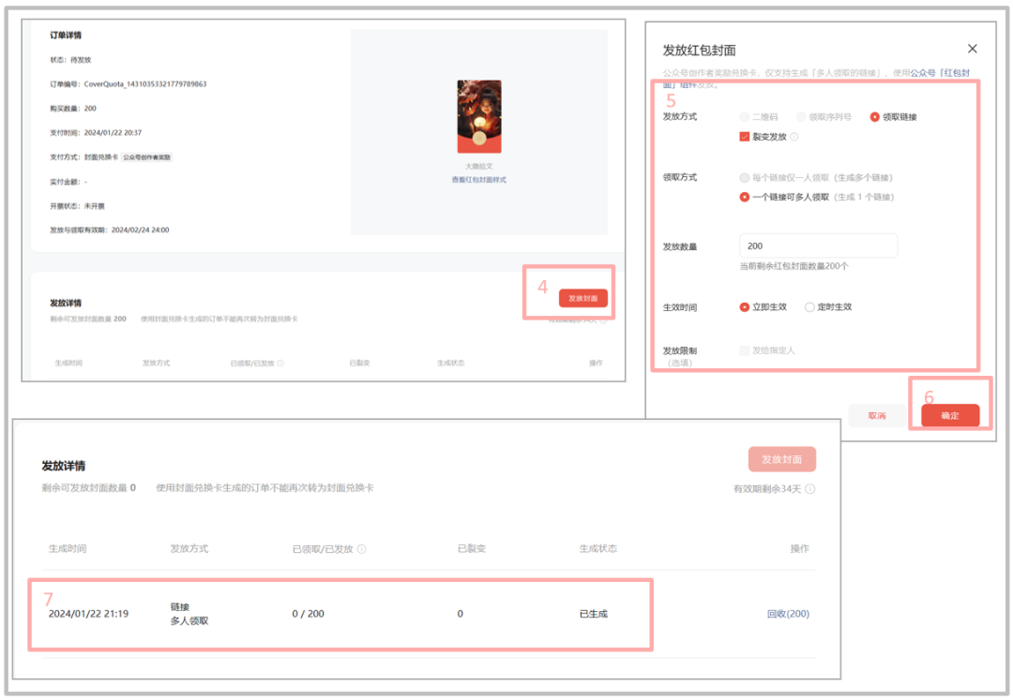Image resolution: width=1013 pixels, height=700 pixels.
Task: Click info icon beside 已领取/已发放 in top panel
Action: (x=280, y=363)
